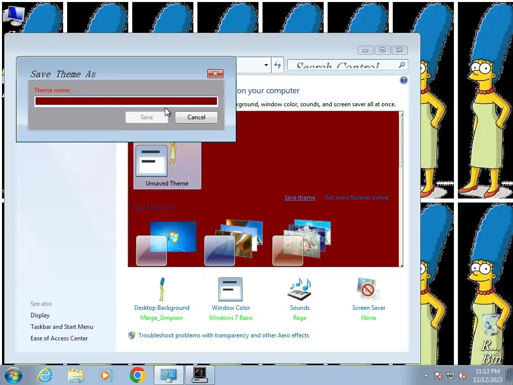513x385 pixels.
Task: Close the Personalization window
Action: click(x=399, y=50)
